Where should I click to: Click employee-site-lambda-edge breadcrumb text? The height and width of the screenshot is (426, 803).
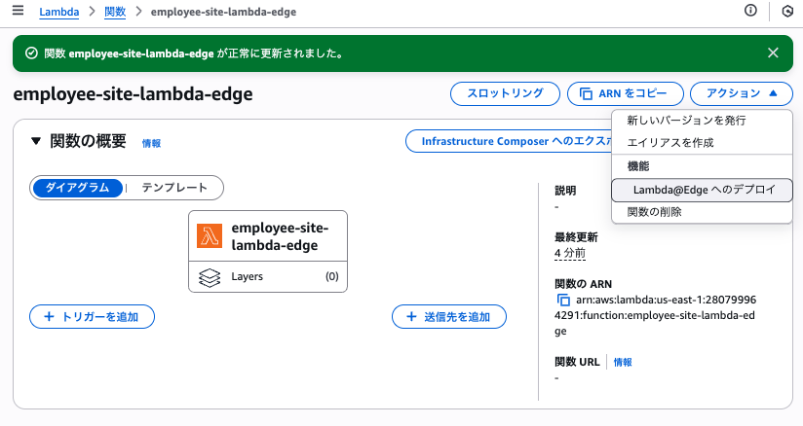223,12
